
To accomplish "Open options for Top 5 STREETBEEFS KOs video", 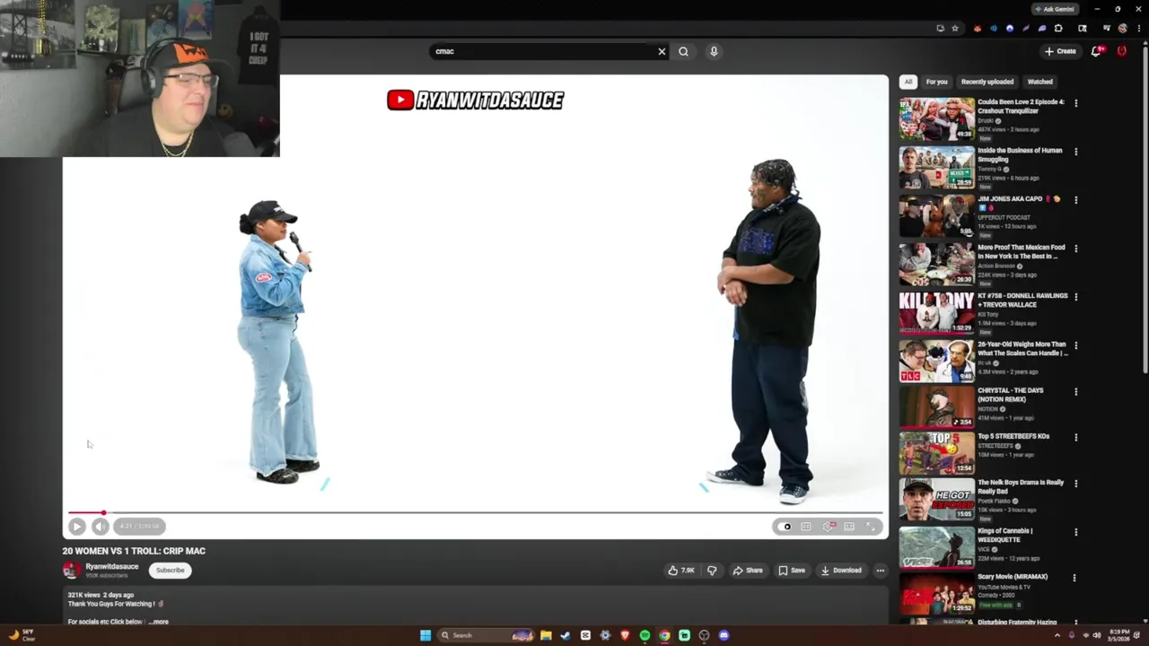I will coord(1075,438).
